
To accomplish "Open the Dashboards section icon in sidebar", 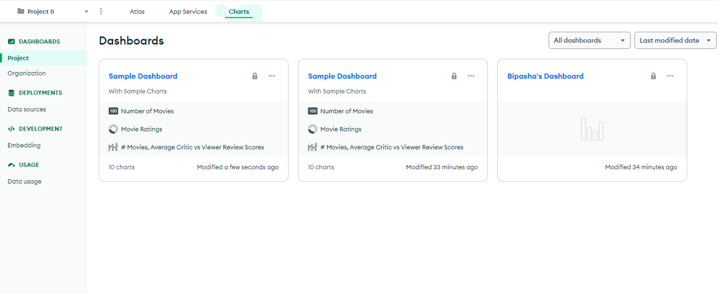I will [x=11, y=41].
